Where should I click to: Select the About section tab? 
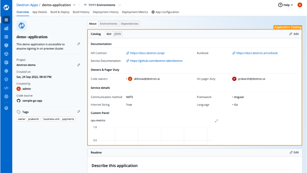(x=93, y=24)
